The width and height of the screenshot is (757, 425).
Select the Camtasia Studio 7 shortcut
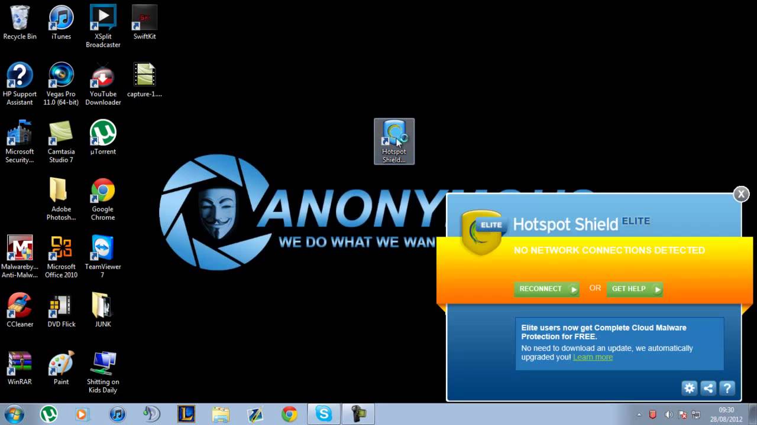tap(61, 142)
